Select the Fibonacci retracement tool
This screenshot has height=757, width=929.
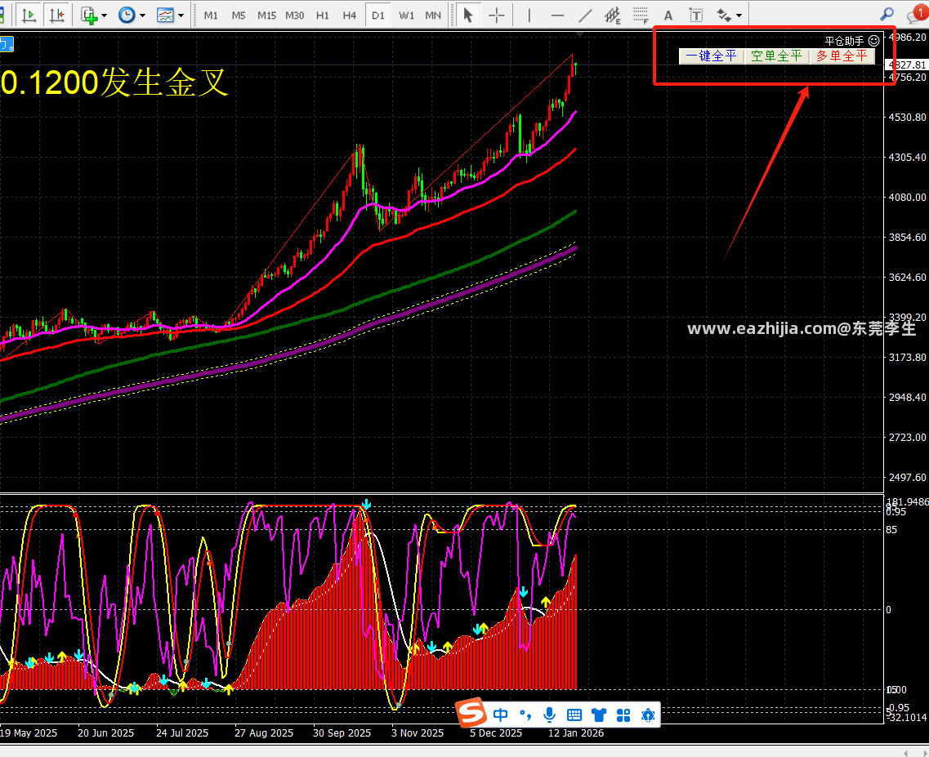point(641,16)
